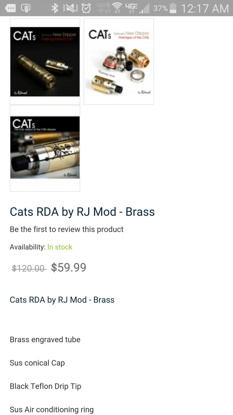Tap the remote app notification icon
This screenshot has width=233, height=415.
pos(26,8)
